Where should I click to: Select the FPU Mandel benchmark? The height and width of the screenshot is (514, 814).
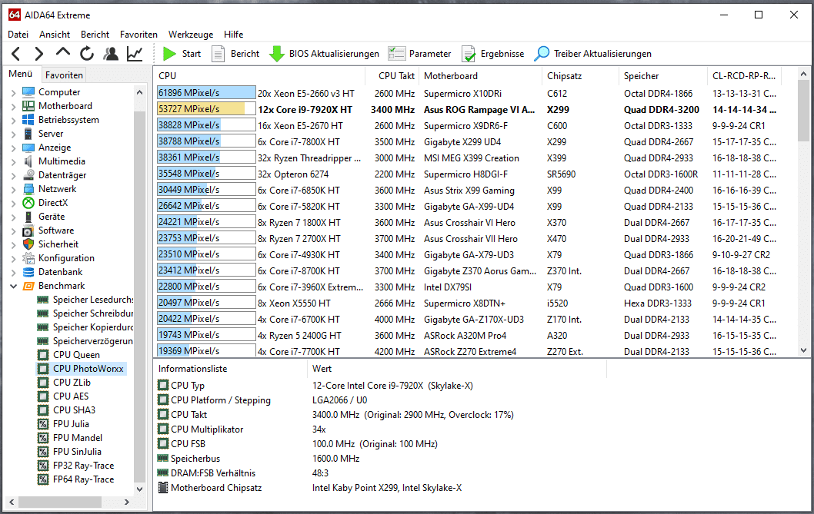coord(70,438)
